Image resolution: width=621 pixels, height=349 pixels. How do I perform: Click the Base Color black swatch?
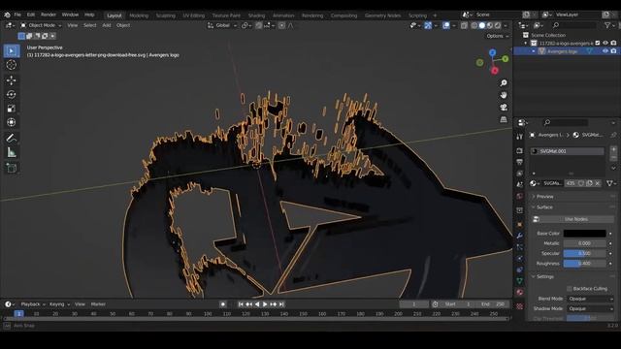pos(584,234)
